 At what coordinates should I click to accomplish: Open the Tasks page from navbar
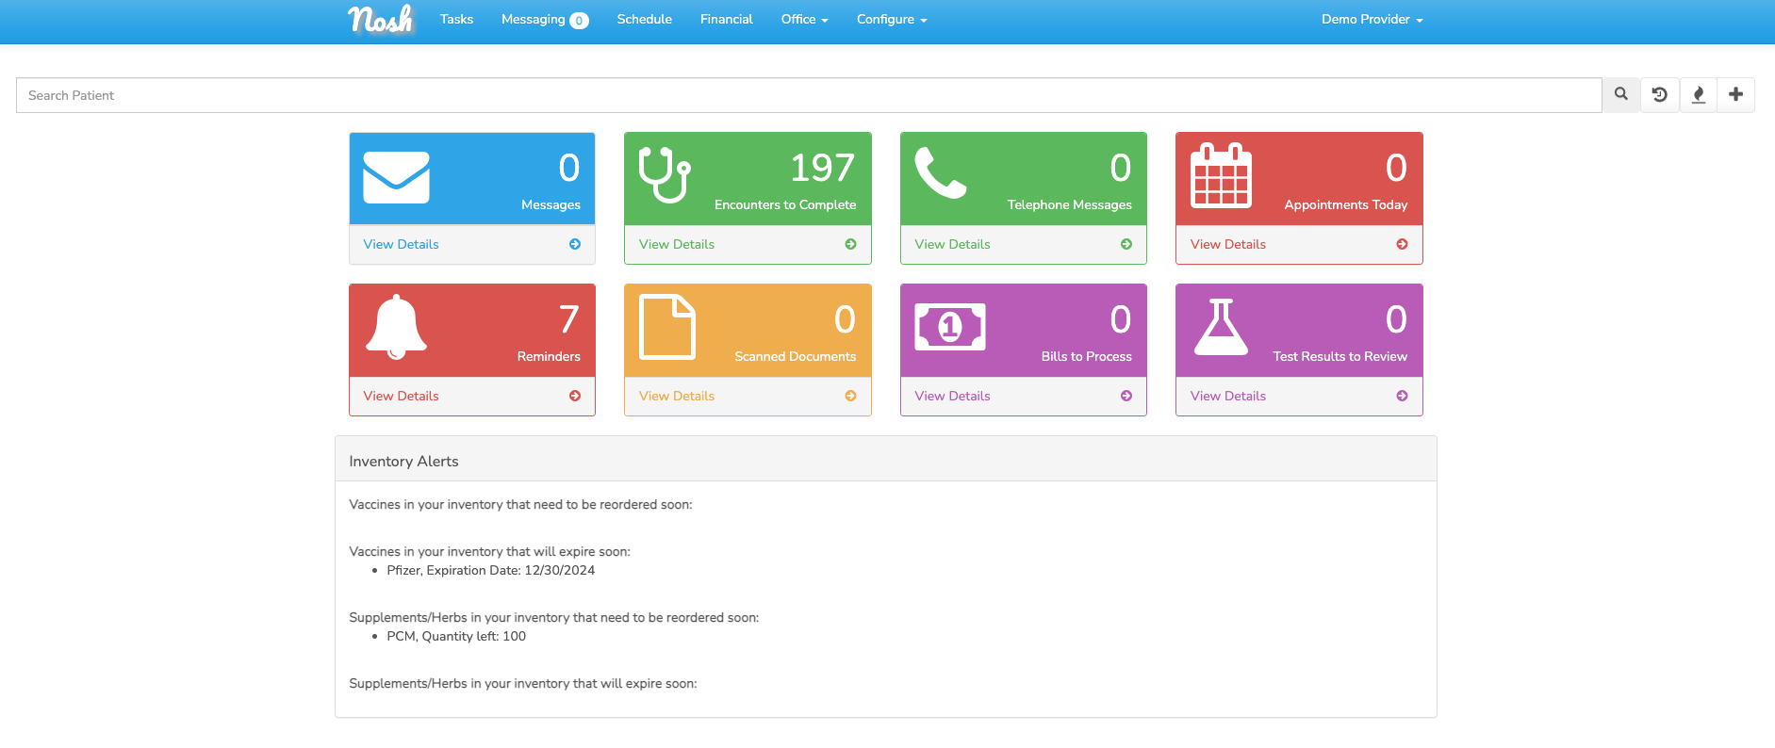[456, 19]
